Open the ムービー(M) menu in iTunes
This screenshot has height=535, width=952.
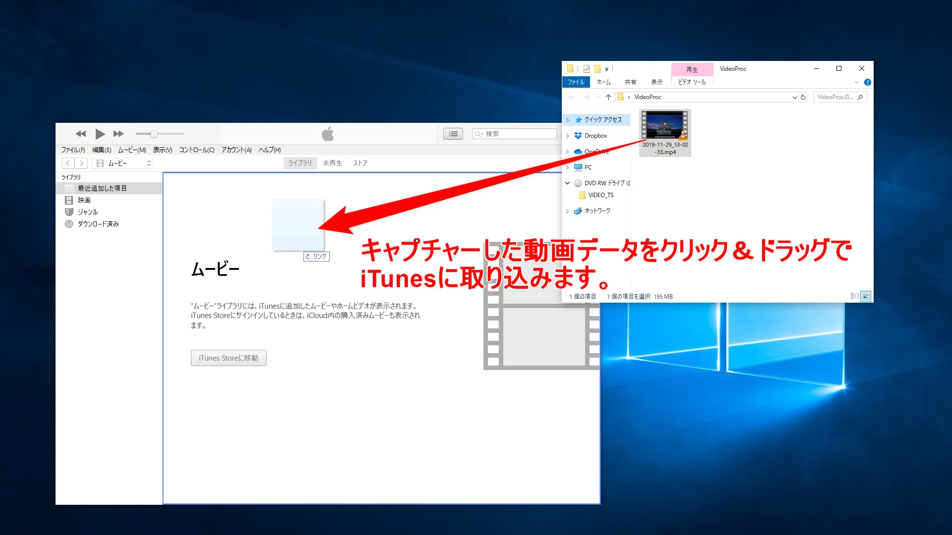pos(132,150)
